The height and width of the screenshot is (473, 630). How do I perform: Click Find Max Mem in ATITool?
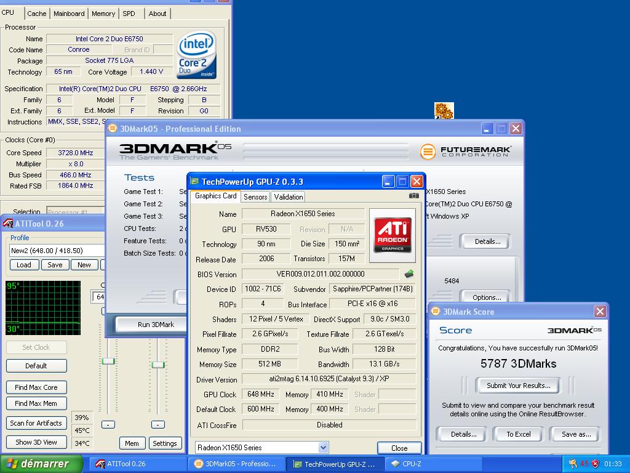coord(36,403)
